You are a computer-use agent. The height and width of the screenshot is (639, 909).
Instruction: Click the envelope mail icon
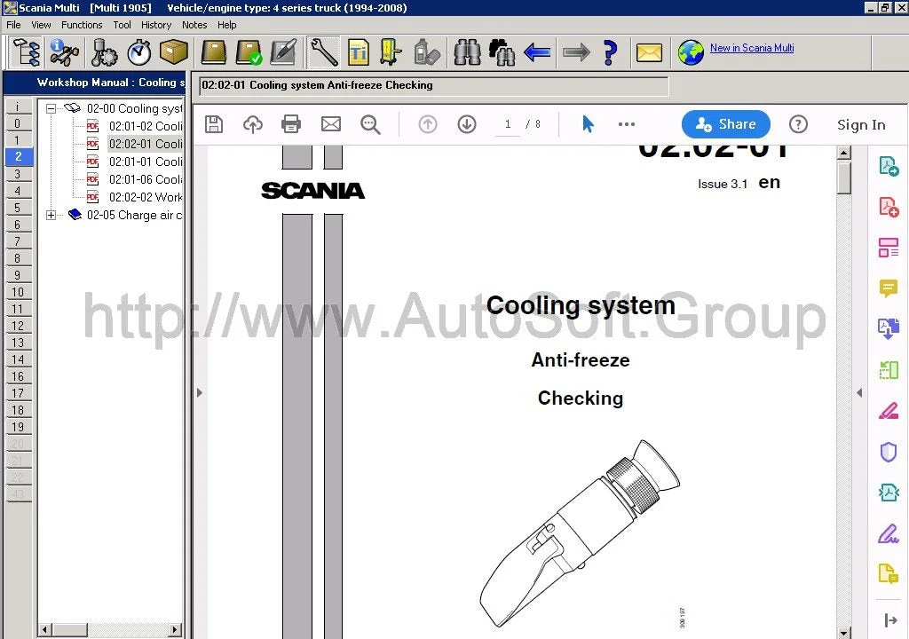coord(649,52)
